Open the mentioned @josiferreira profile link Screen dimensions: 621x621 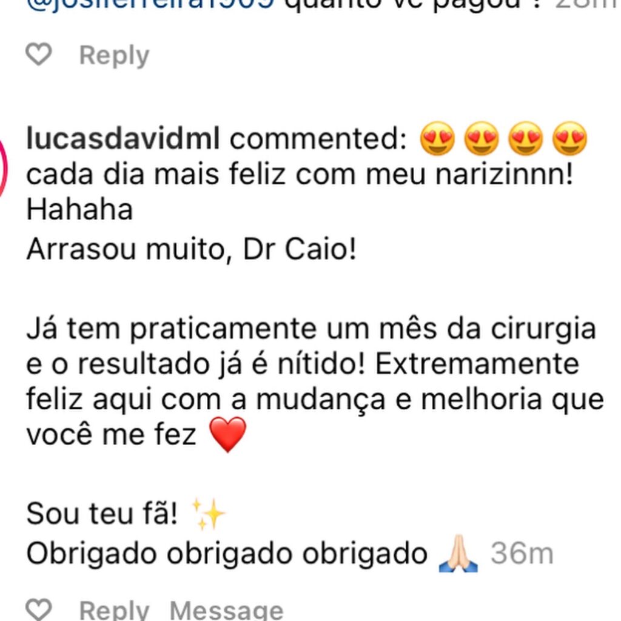pyautogui.click(x=150, y=5)
